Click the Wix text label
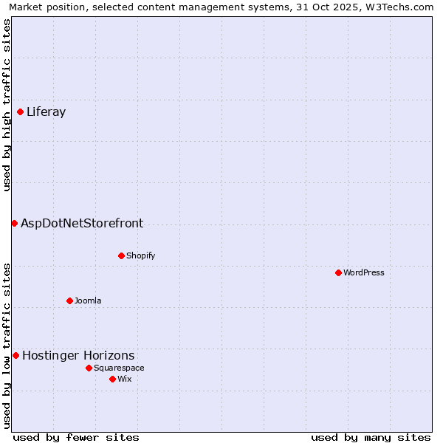443x443 pixels. click(124, 379)
